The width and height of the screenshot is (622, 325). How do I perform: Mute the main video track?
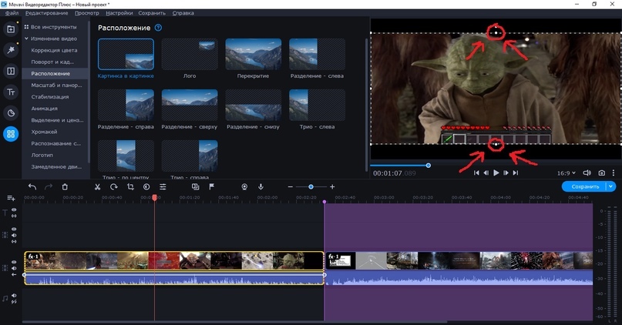pos(14,268)
